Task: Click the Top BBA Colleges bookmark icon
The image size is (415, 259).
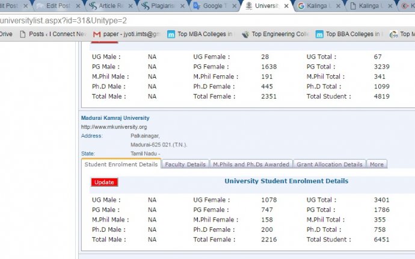Action: 319,34
